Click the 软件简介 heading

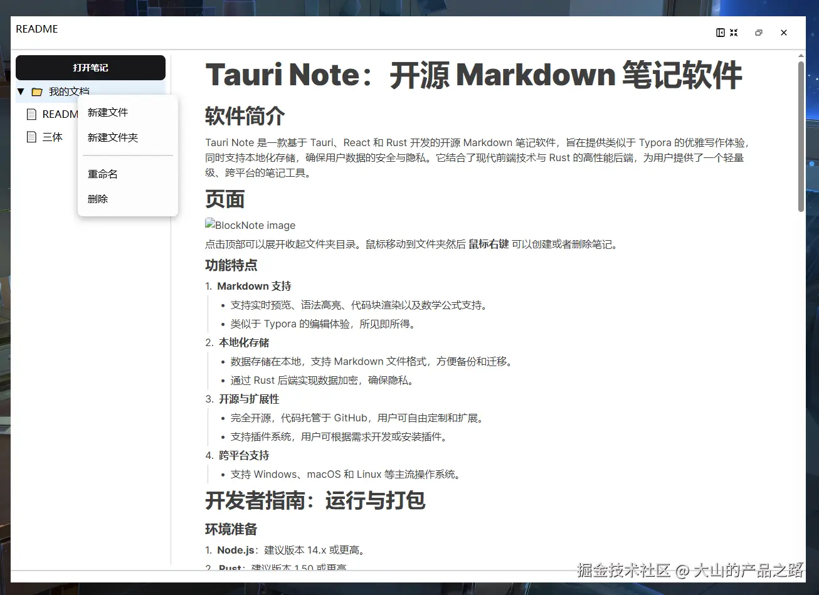tap(245, 116)
